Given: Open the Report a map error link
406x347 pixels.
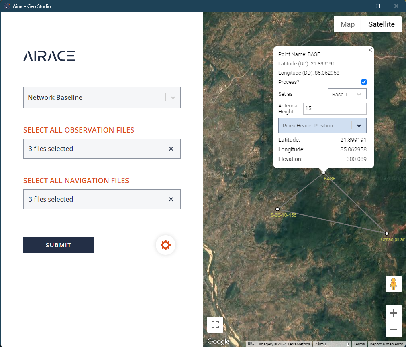Looking at the screenshot, I should 386,344.
